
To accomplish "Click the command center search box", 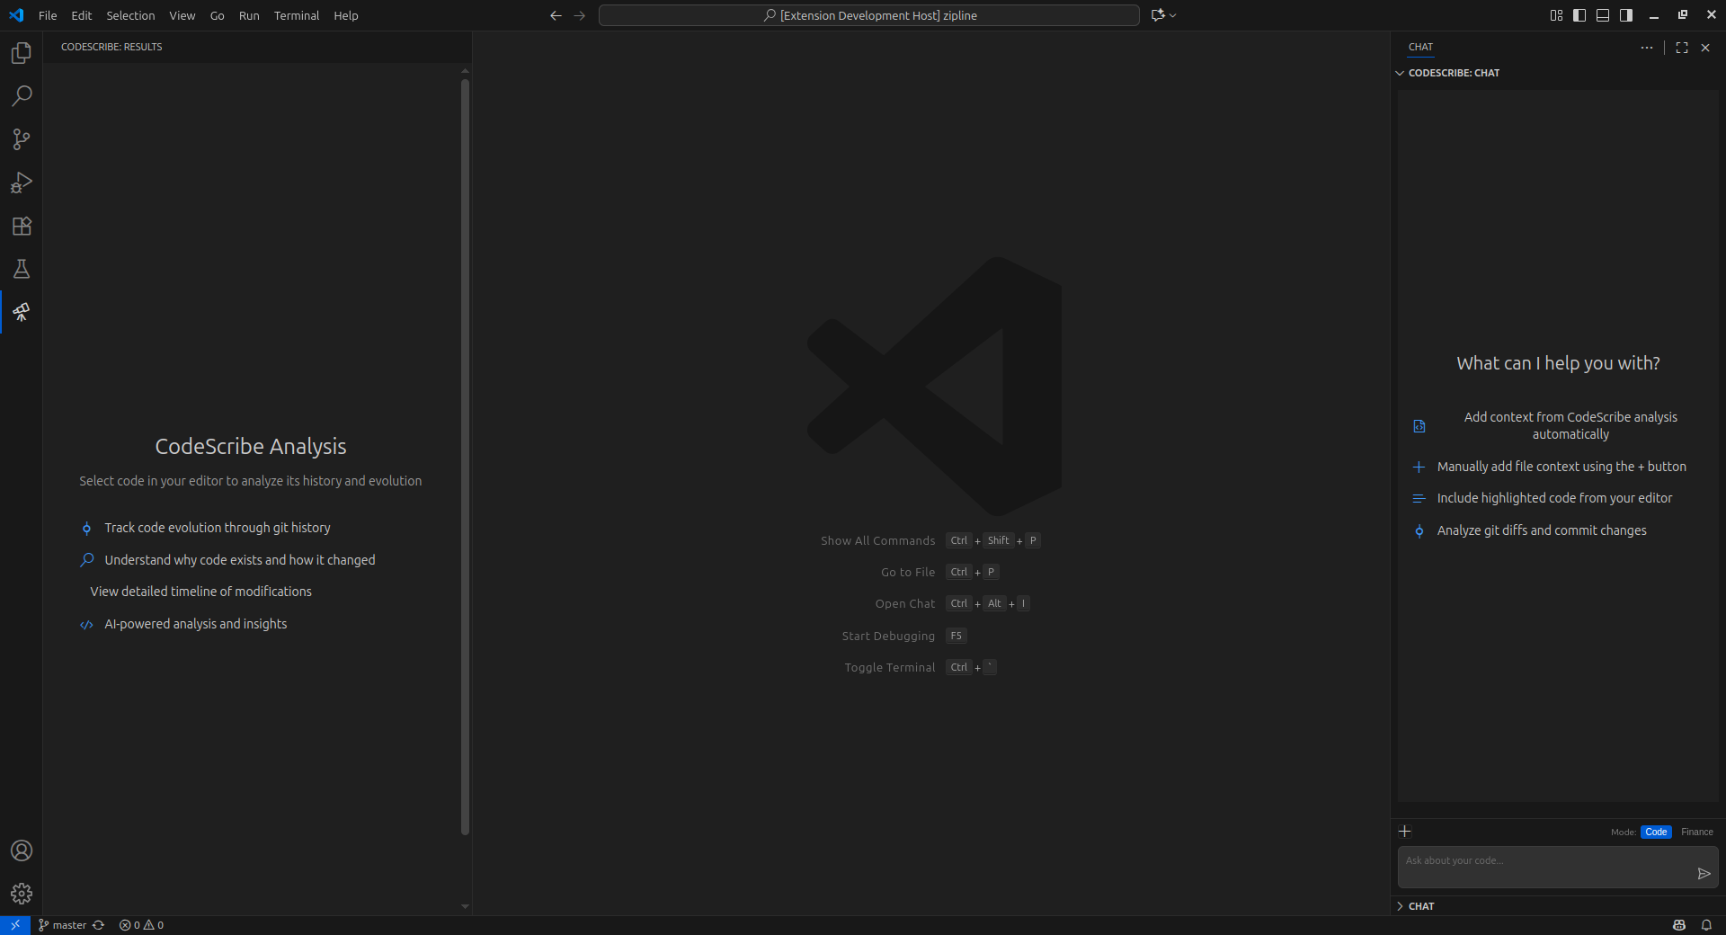I will (869, 15).
